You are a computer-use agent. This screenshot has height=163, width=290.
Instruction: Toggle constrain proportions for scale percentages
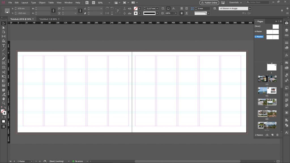[x=80, y=11]
